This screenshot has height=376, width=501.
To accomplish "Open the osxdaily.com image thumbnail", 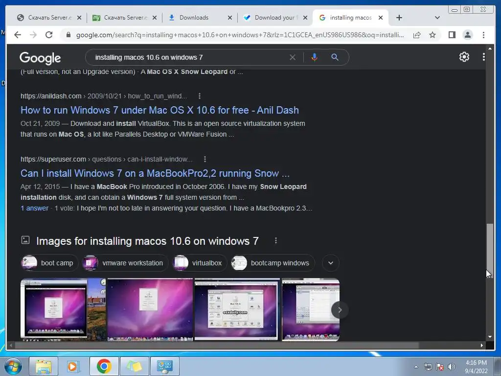I will pyautogui.click(x=237, y=309).
